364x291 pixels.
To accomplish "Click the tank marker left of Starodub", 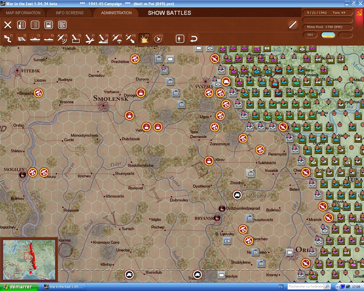I will (x=129, y=275).
